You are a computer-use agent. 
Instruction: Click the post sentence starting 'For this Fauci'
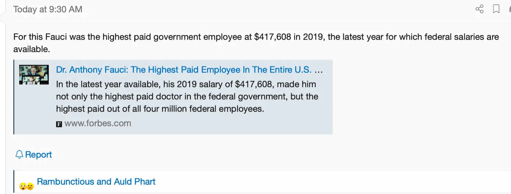coord(256,37)
